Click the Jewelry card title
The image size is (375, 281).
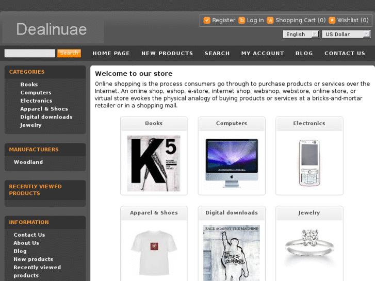(x=309, y=213)
